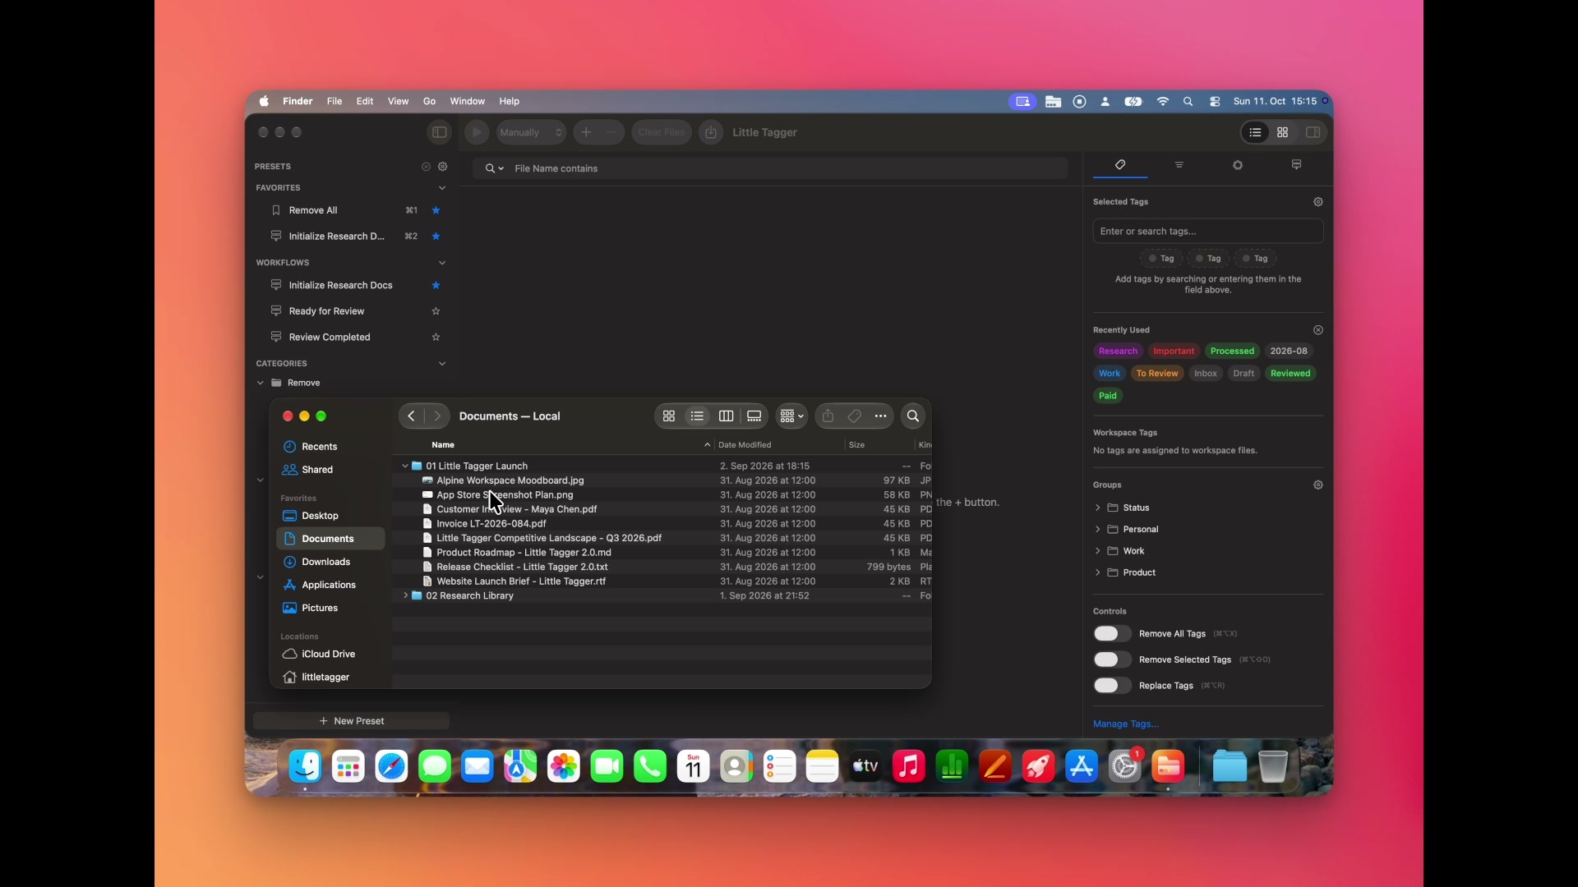Screen dimensions: 1578x887
Task: Switch Finder window to gallery view
Action: pos(754,416)
